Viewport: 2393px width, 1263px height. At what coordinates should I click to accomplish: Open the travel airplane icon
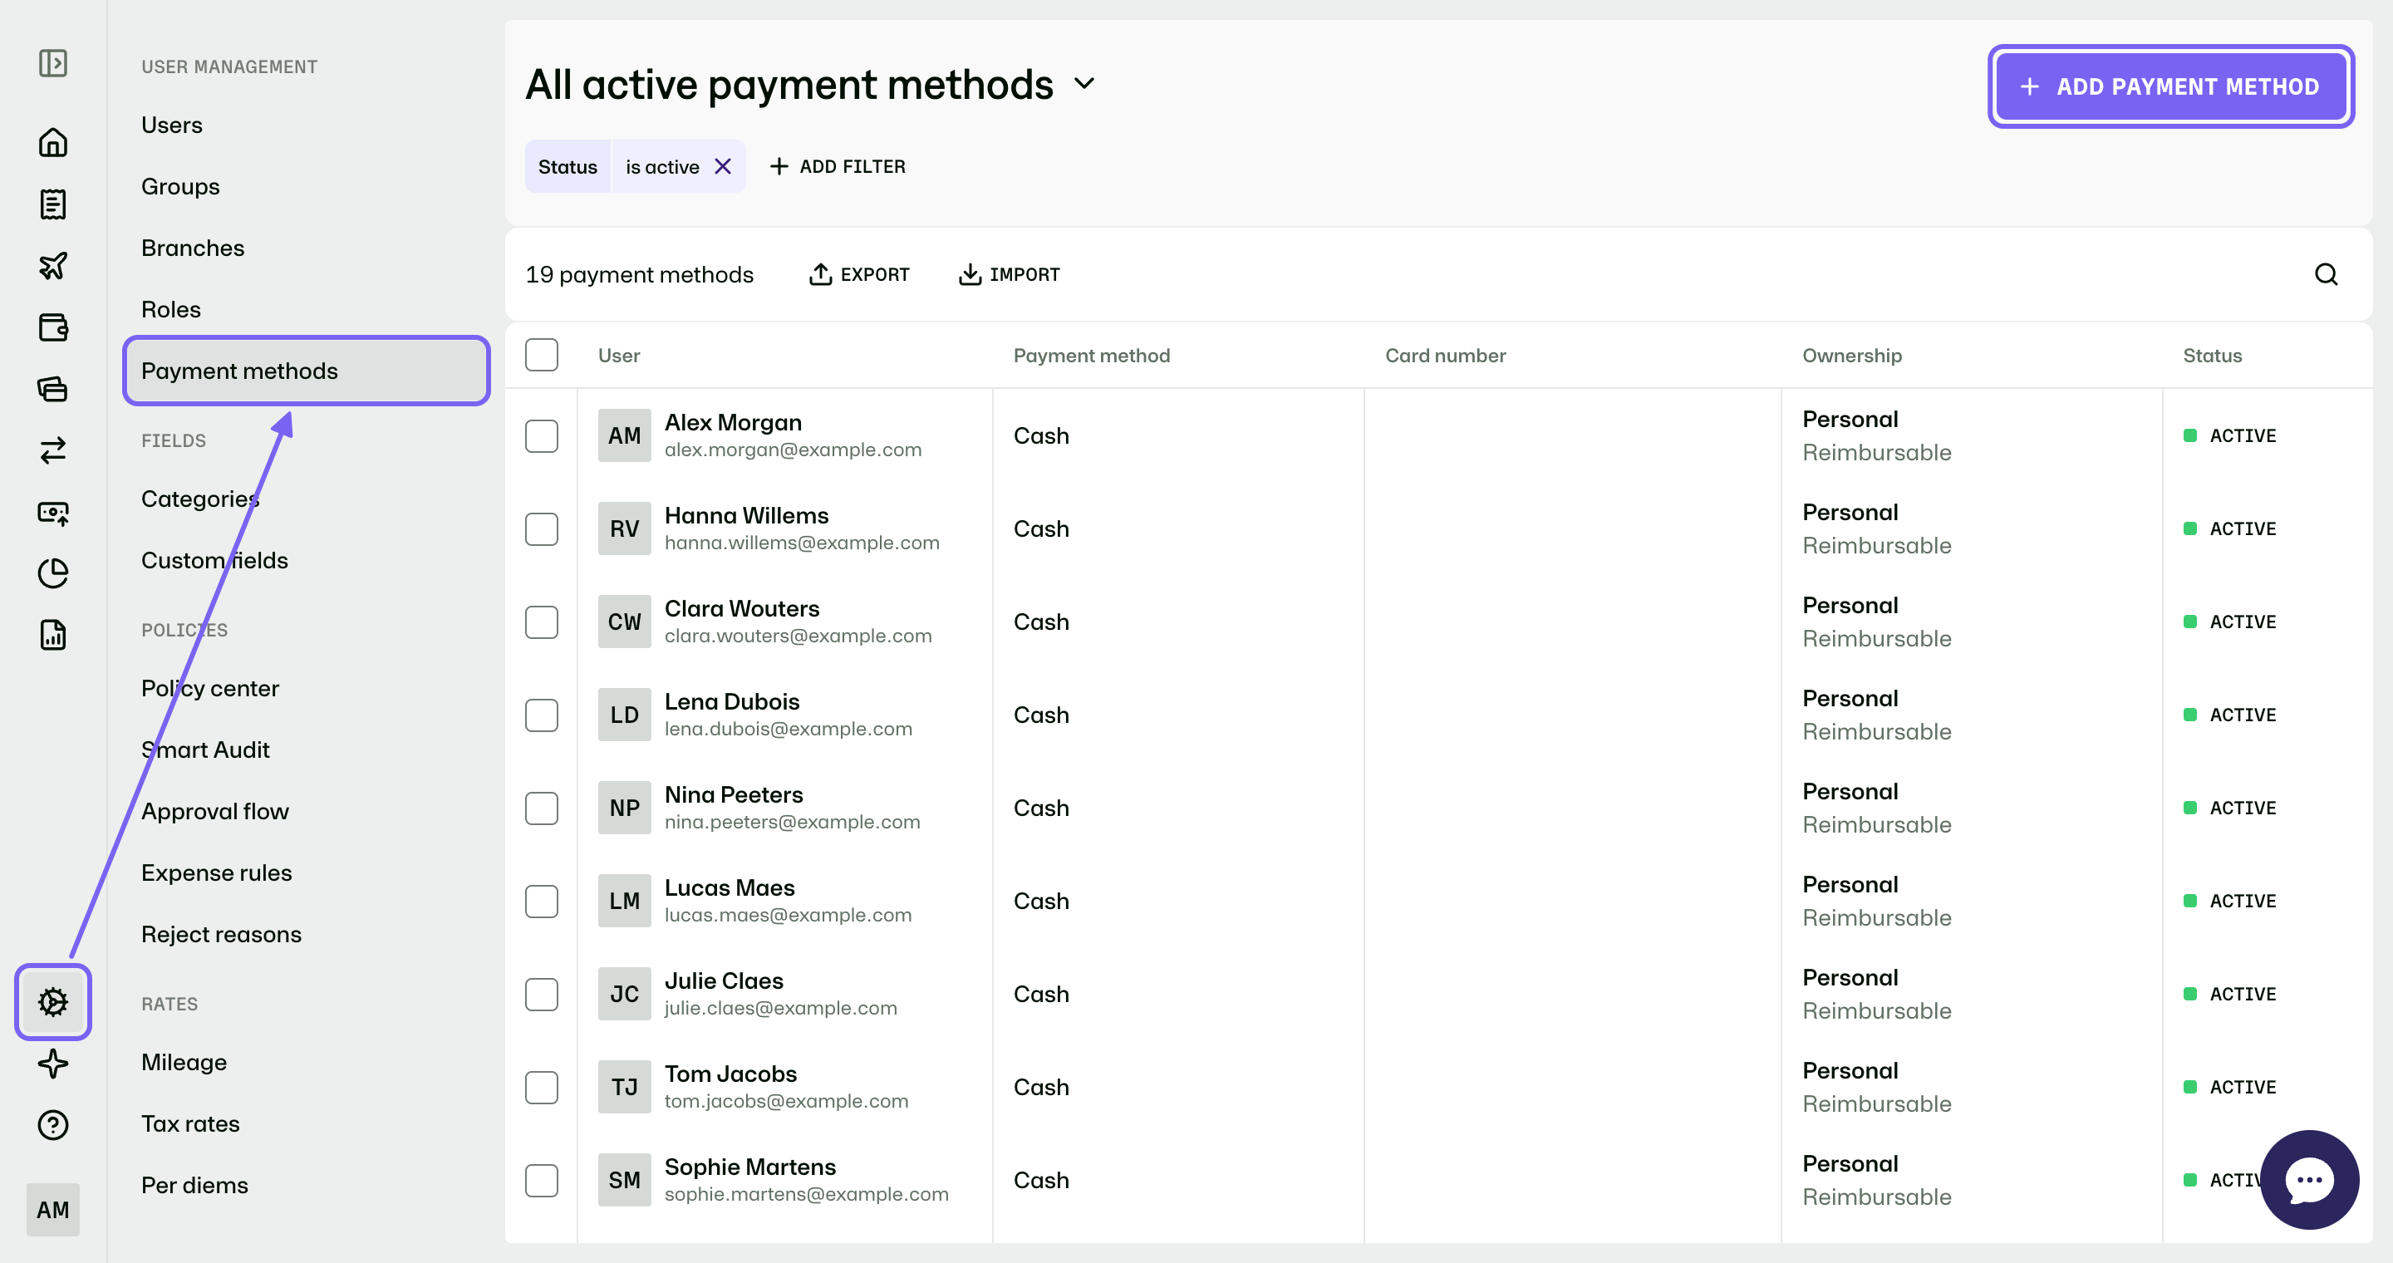(x=53, y=266)
